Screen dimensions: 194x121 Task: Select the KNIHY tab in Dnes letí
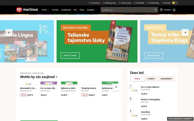tap(137, 79)
